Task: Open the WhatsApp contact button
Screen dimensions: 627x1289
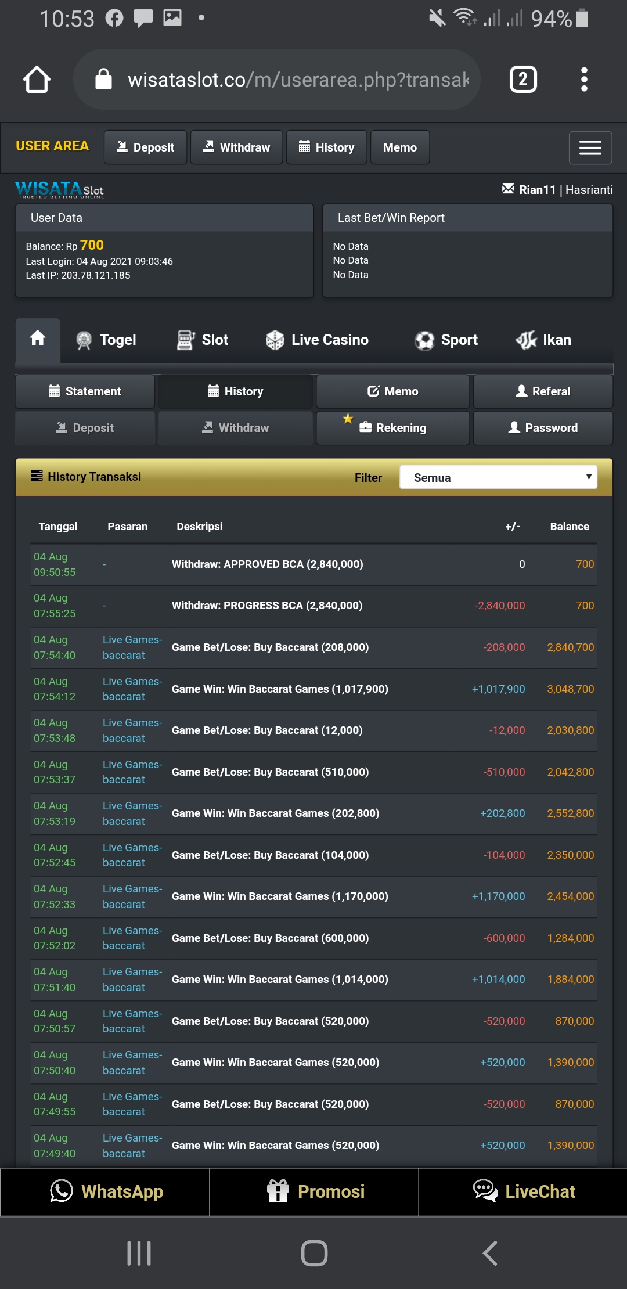Action: [105, 1191]
